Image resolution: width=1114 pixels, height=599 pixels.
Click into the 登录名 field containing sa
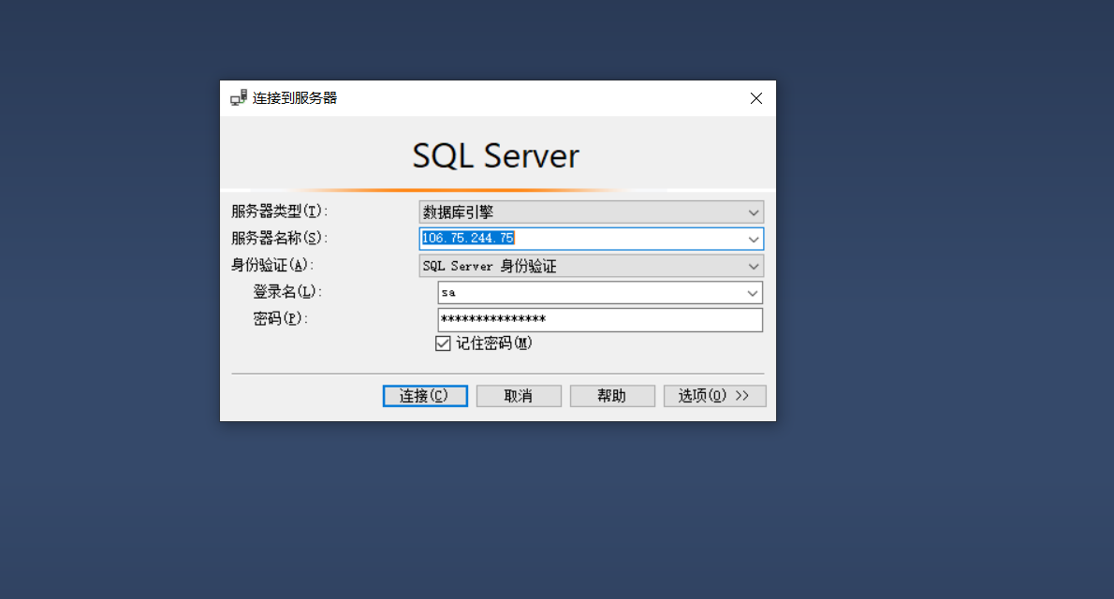(x=590, y=293)
